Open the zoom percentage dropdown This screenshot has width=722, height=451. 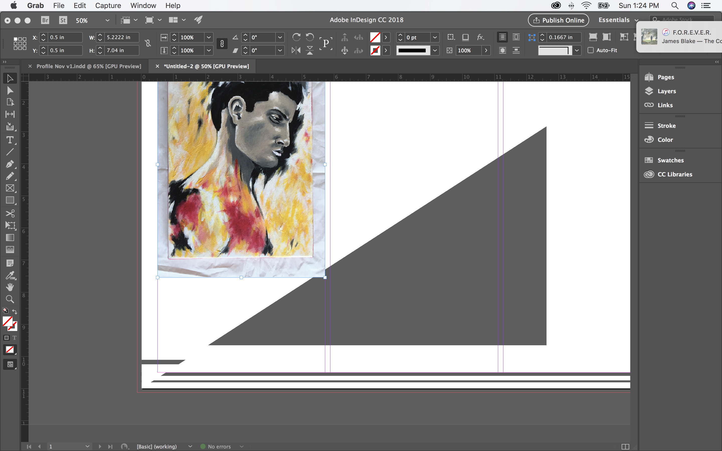point(107,20)
